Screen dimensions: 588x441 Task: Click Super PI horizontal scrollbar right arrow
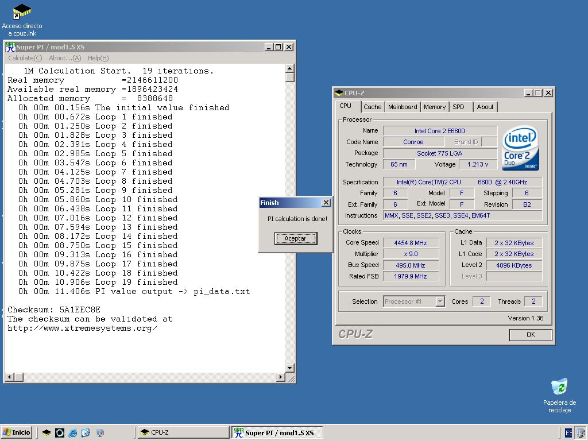click(x=280, y=377)
